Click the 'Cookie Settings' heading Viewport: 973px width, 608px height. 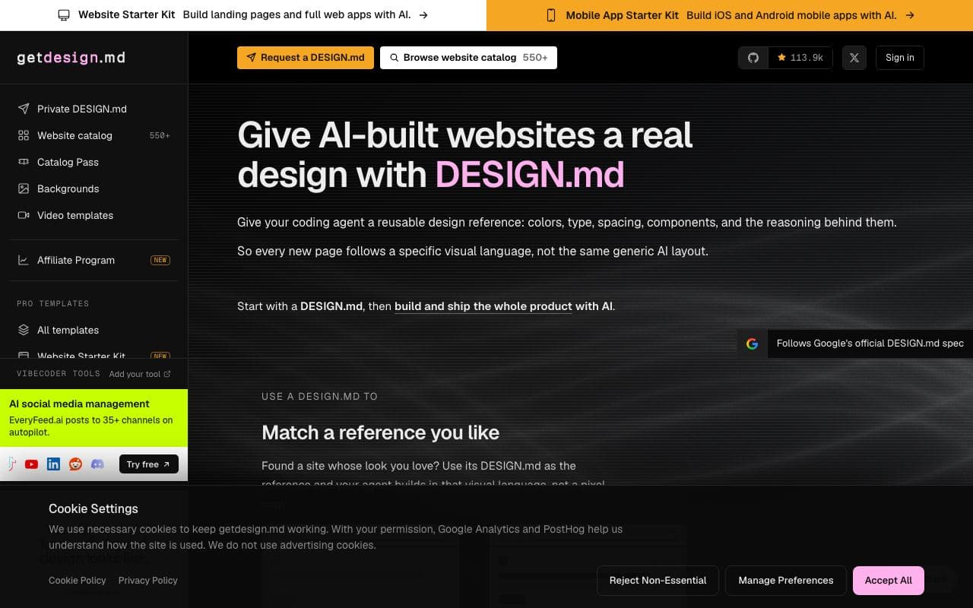point(93,508)
